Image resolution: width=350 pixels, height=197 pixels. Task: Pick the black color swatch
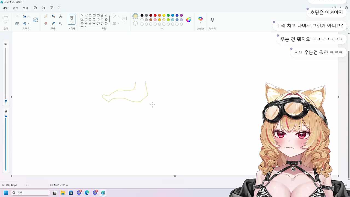click(142, 15)
